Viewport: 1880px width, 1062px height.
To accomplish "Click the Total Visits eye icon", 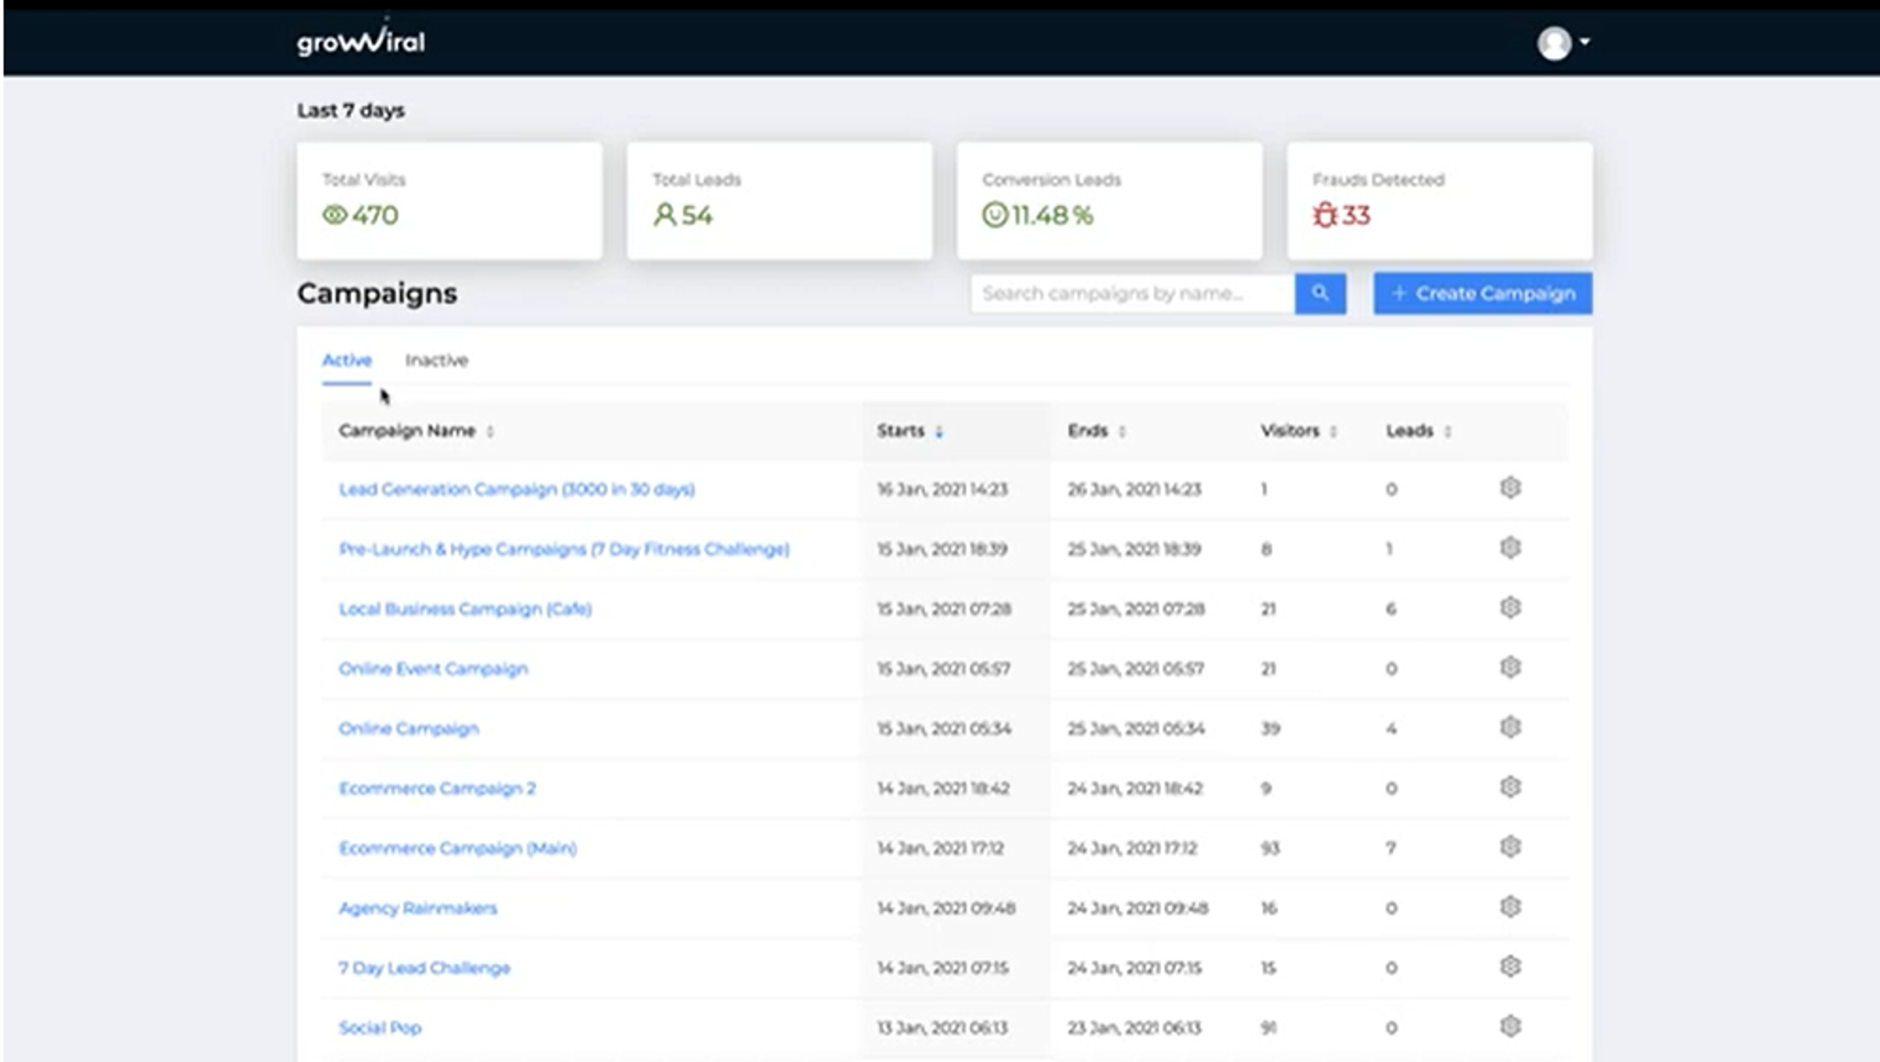I will [x=334, y=215].
